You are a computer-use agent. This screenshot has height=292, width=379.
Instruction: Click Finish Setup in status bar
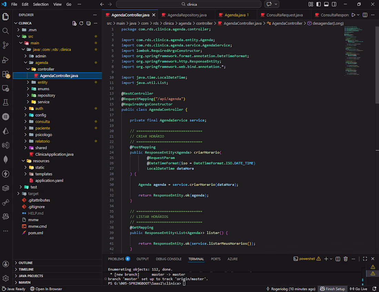(332, 289)
